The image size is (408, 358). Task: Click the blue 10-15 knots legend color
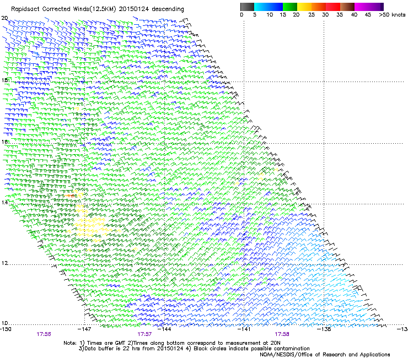tap(275, 7)
